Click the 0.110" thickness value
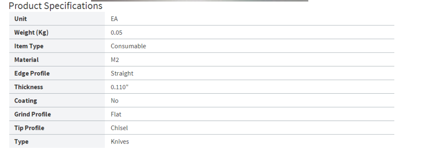This screenshot has width=421, height=154. [x=120, y=87]
